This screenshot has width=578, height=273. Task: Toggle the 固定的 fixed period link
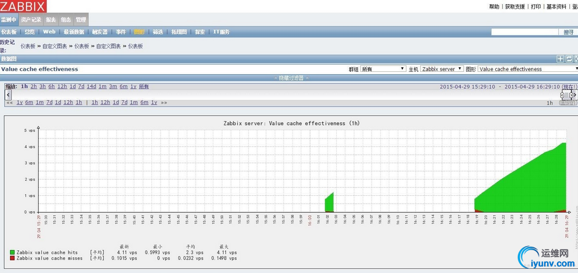pos(568,103)
